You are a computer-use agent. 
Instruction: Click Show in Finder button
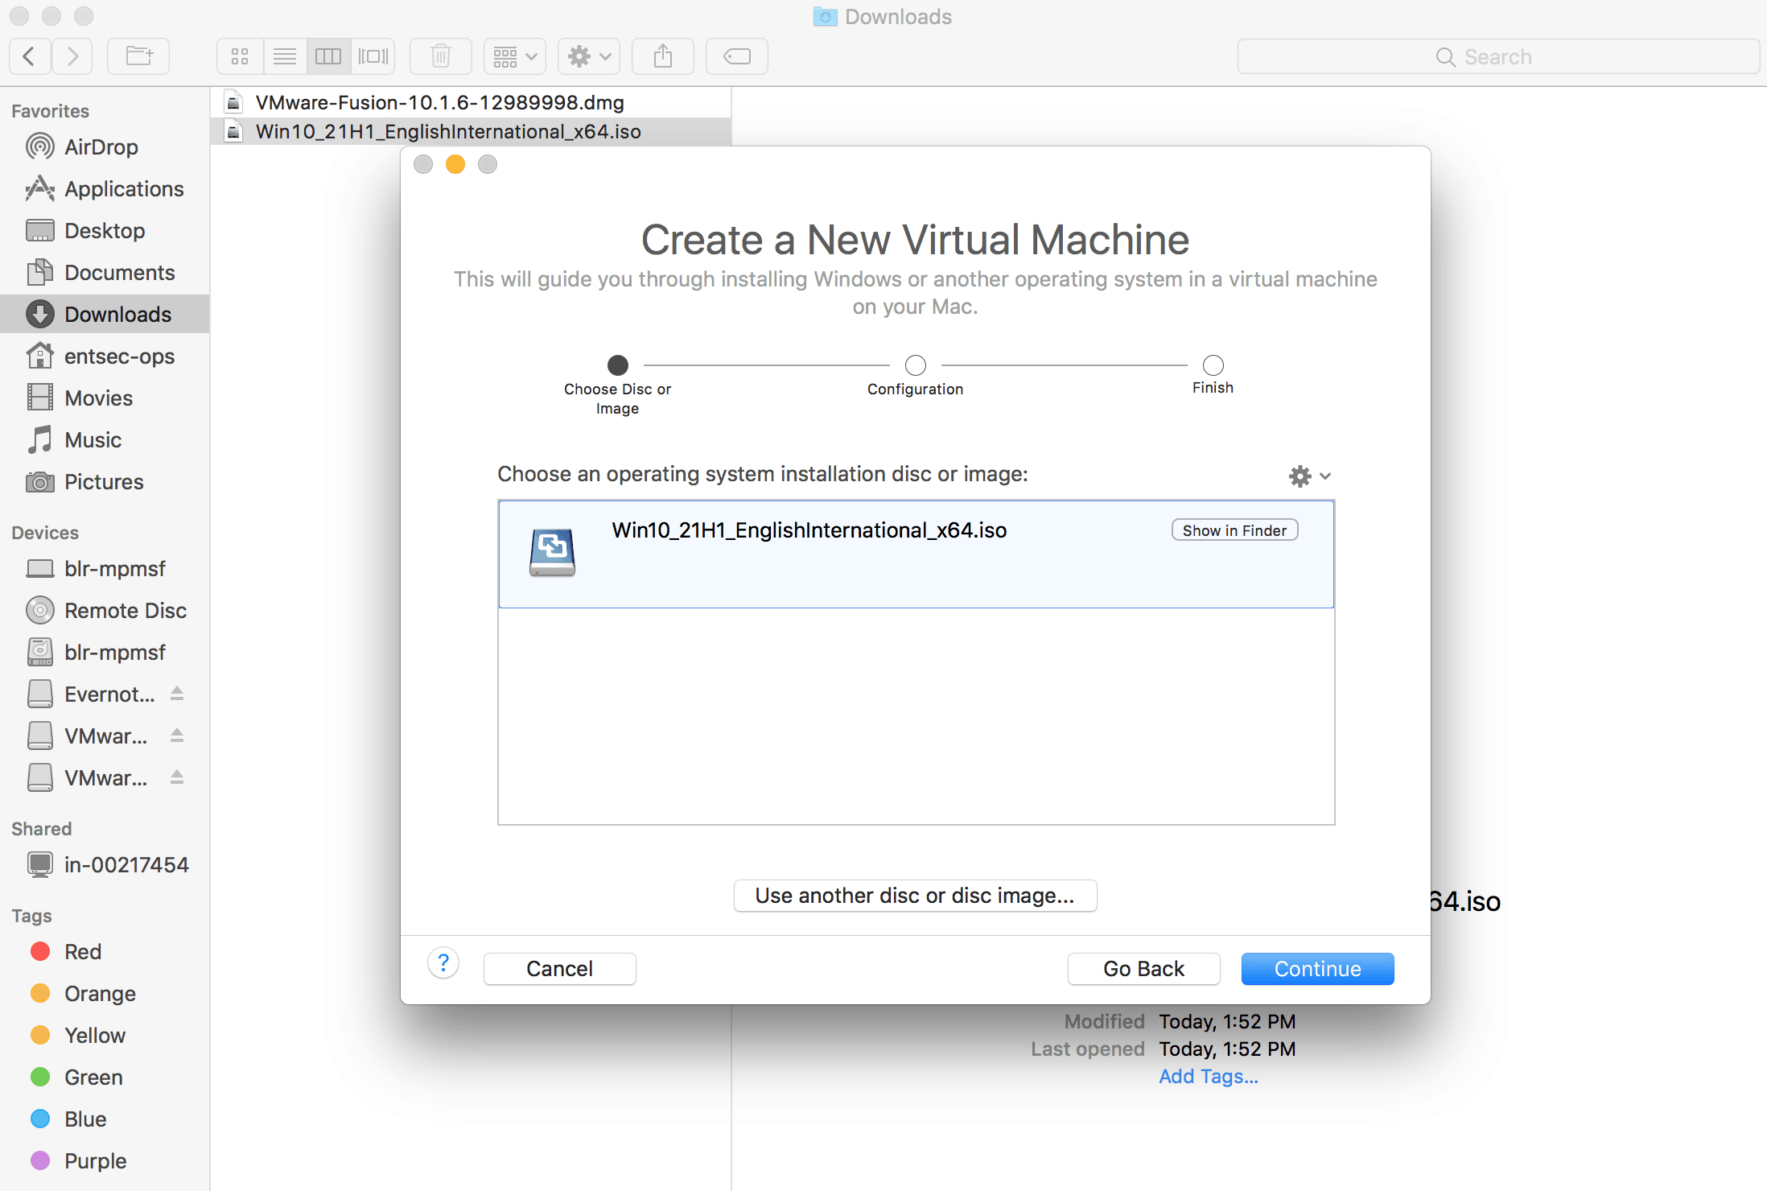(x=1234, y=530)
